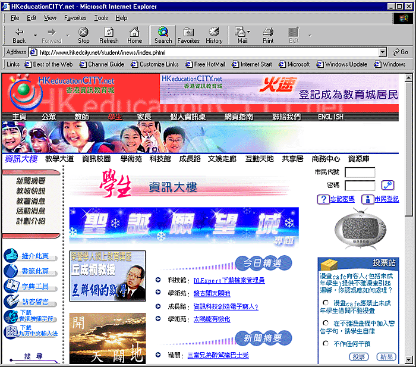Image resolution: width=416 pixels, height=367 pixels.
Task: Open the Back button history dropdown arrow
Action: pos(34,35)
